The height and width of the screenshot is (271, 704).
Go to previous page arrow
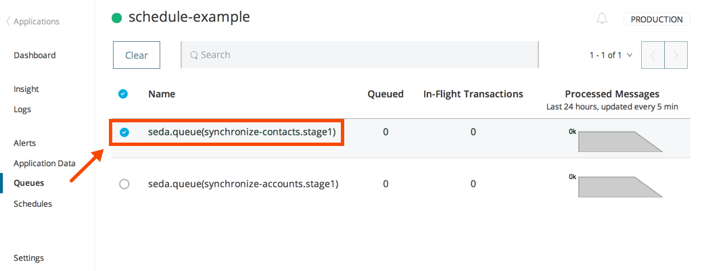(x=653, y=55)
